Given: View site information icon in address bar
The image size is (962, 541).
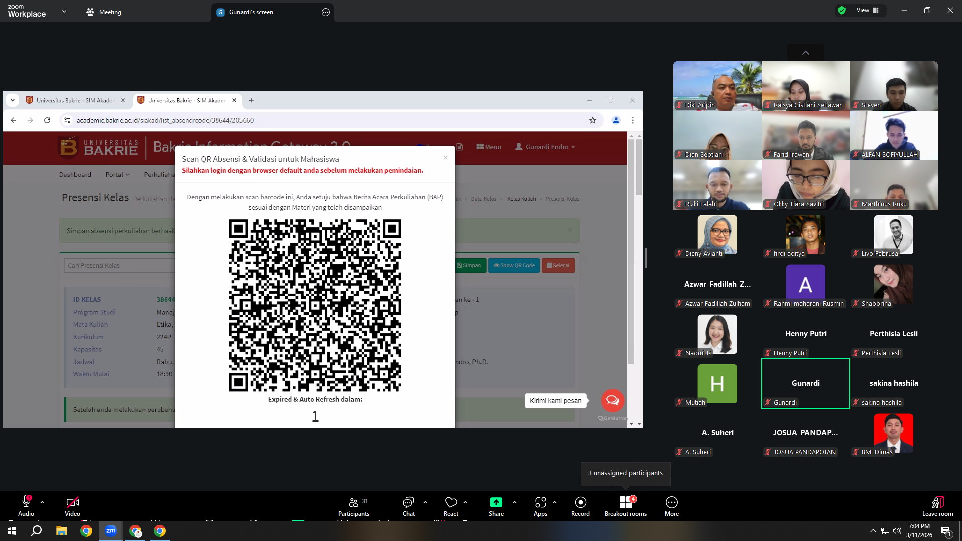Looking at the screenshot, I should tap(67, 120).
